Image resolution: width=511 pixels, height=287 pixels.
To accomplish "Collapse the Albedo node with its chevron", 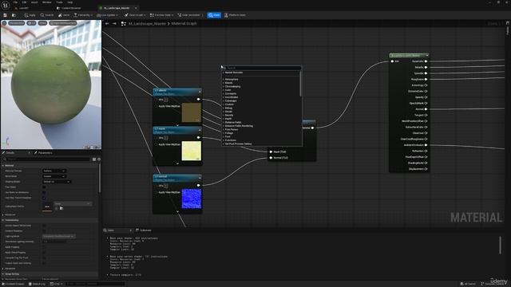I will pyautogui.click(x=200, y=91).
